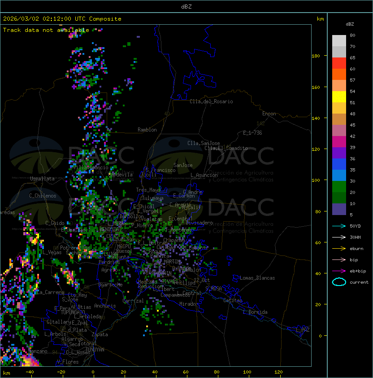Select the purple 36-39 dBZ swatch
The image size is (373, 378).
pyautogui.click(x=339, y=153)
